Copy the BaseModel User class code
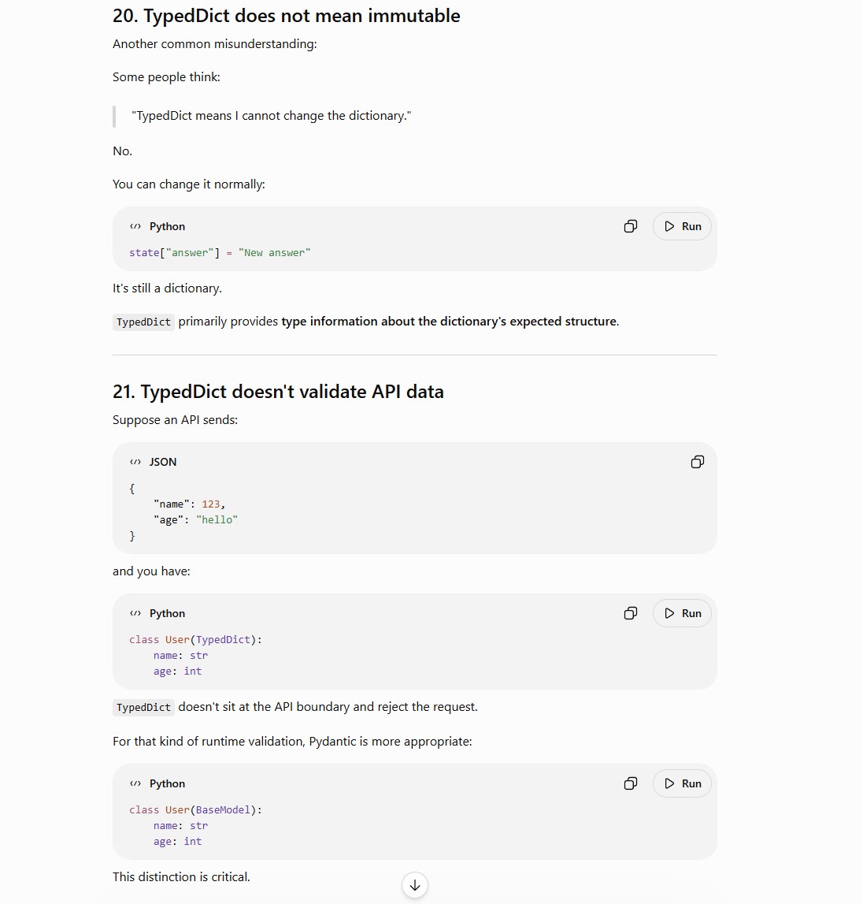Viewport: 863px width, 904px height. tap(630, 783)
